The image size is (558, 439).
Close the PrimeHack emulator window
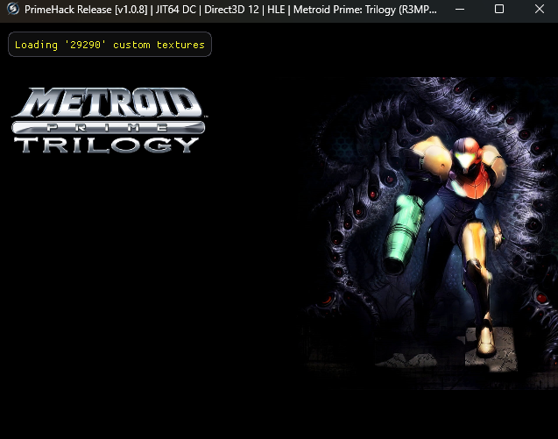pyautogui.click(x=539, y=9)
